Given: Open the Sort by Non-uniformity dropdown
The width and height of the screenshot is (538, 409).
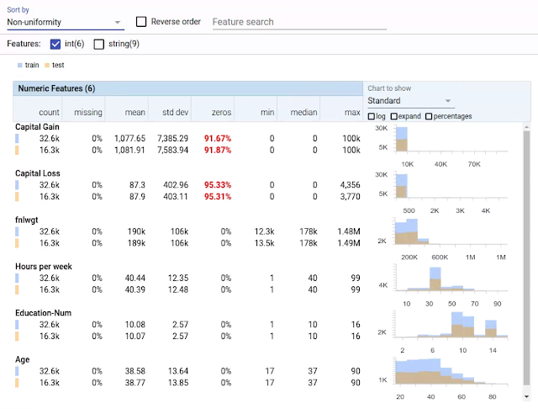Looking at the screenshot, I should tap(66, 23).
